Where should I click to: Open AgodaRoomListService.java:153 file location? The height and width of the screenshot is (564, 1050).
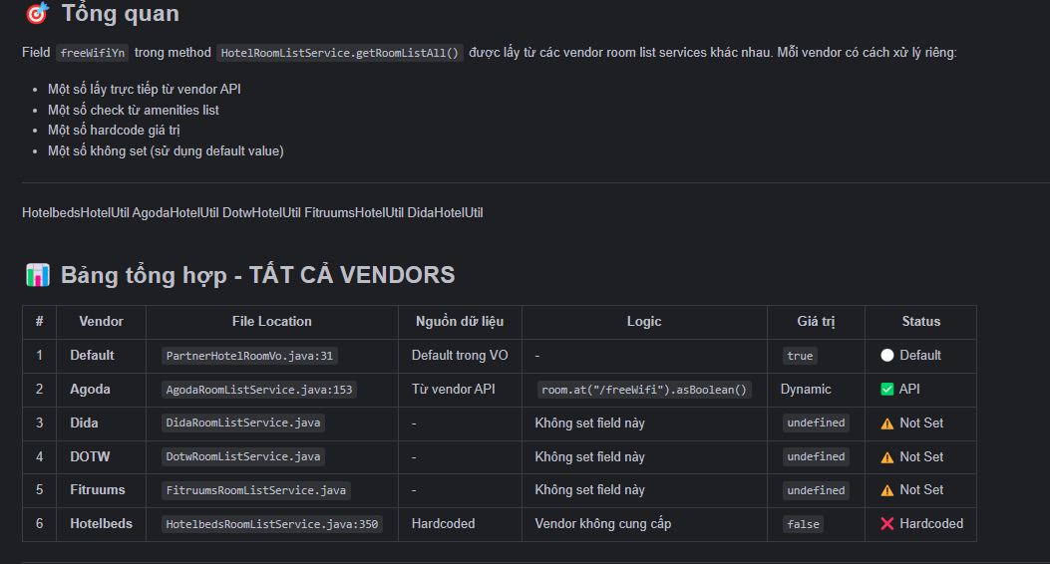[259, 390]
